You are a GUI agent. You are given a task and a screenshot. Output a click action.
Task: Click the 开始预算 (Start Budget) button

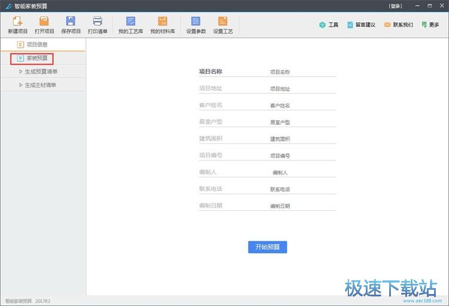[267, 247]
